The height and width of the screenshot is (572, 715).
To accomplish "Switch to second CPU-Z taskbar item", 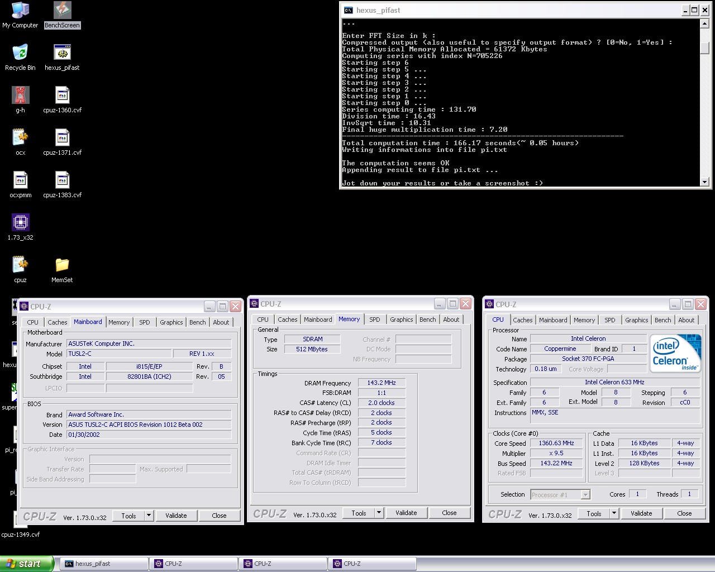I will pyautogui.click(x=283, y=564).
